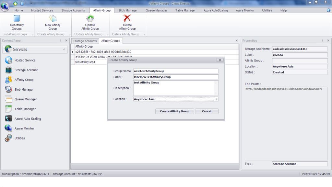Switch to the Azure Monitor ribbon tab
332x187 pixels.
click(x=245, y=10)
